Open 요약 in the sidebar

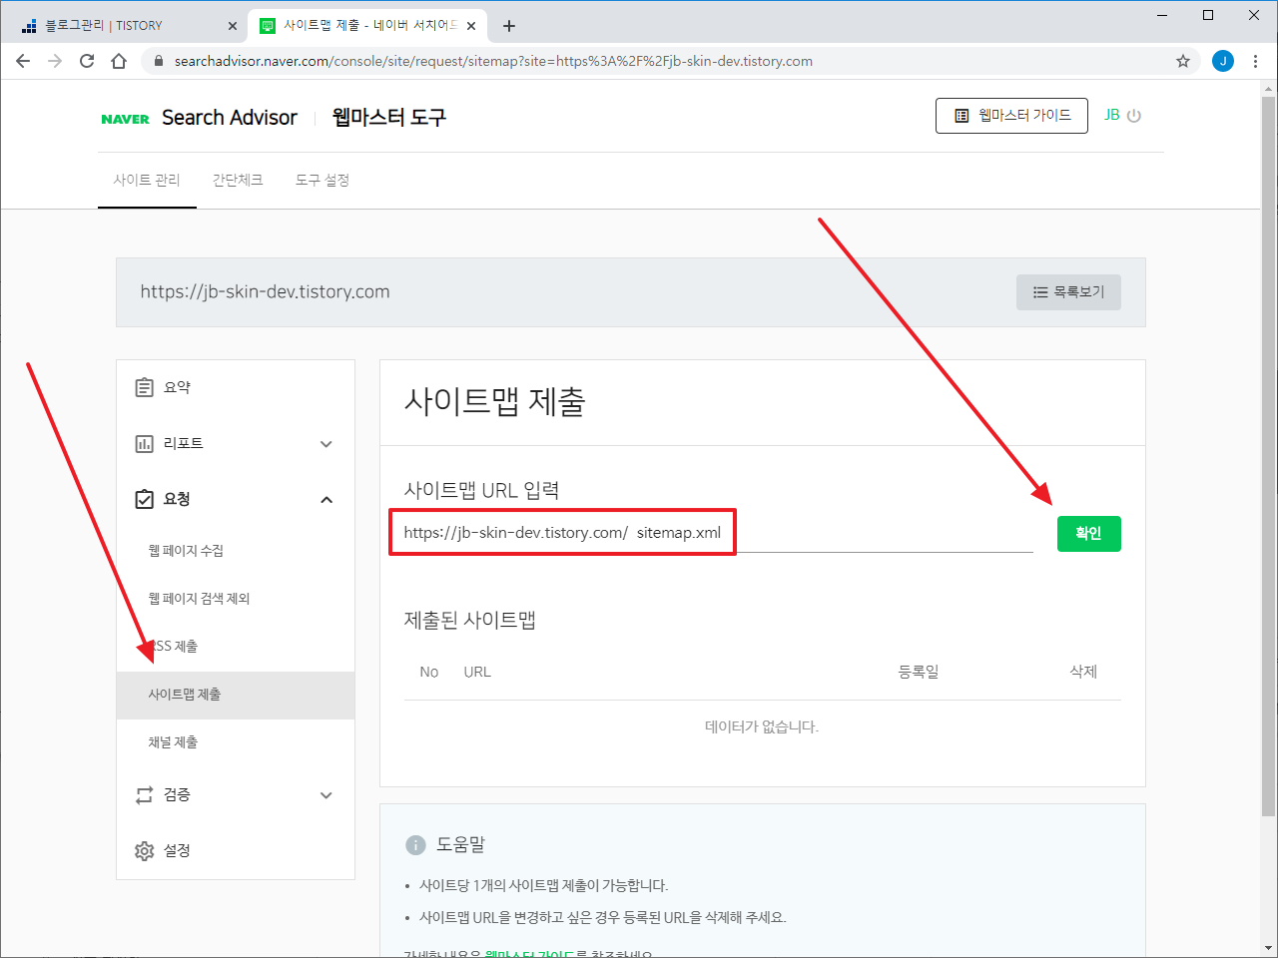tap(236, 388)
